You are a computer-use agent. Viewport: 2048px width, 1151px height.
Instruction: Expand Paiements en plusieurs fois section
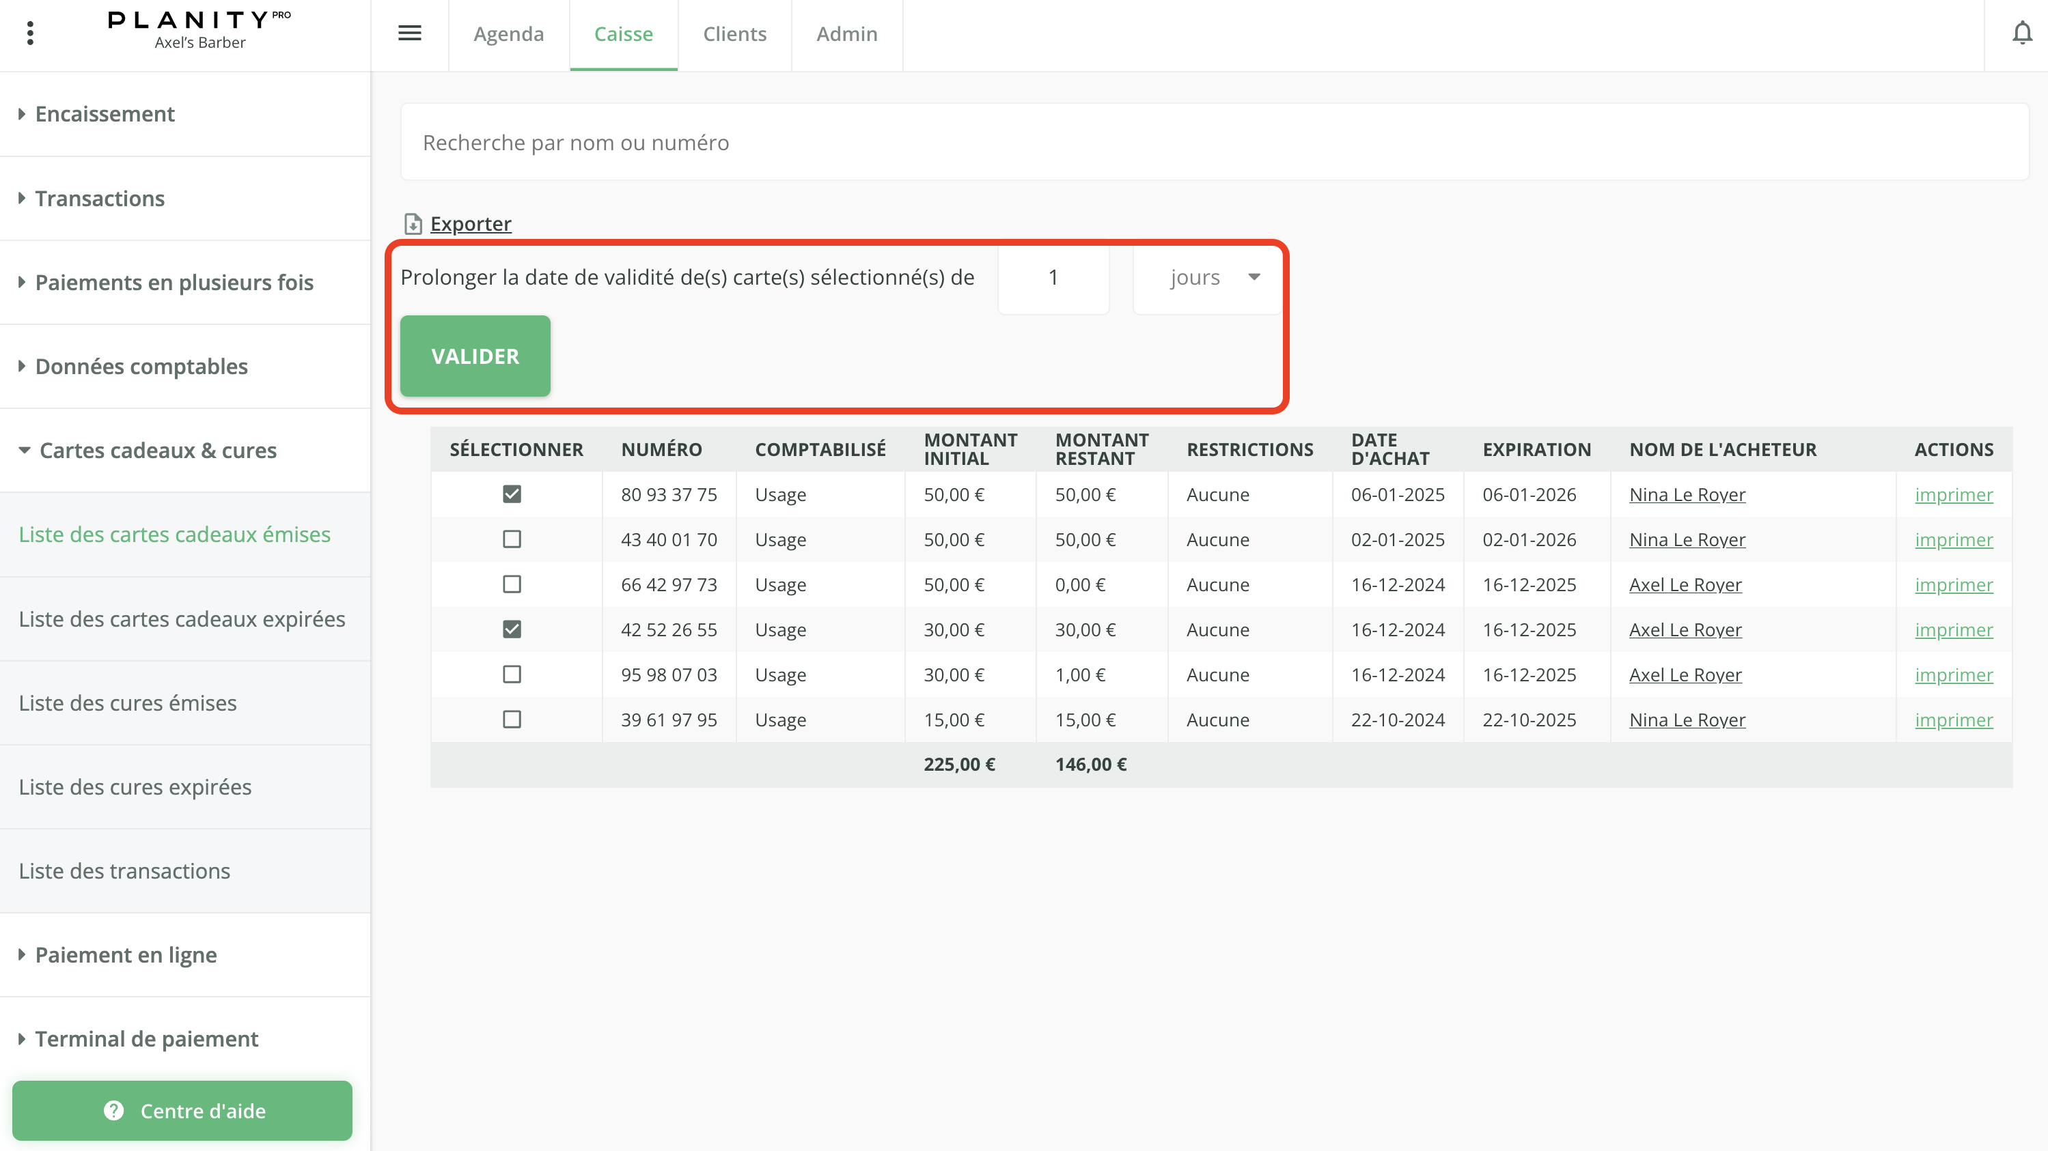[x=174, y=283]
